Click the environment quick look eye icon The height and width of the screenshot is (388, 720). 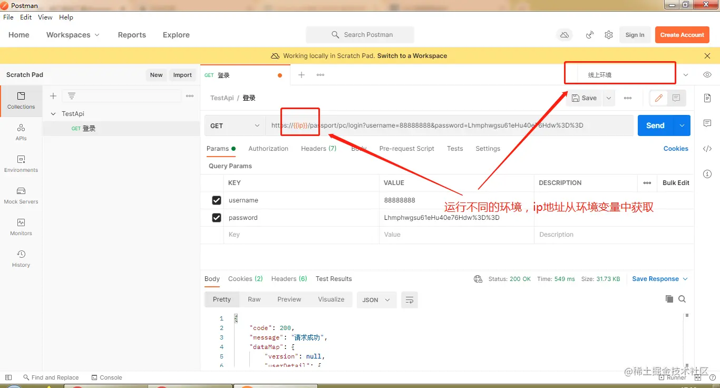point(707,75)
